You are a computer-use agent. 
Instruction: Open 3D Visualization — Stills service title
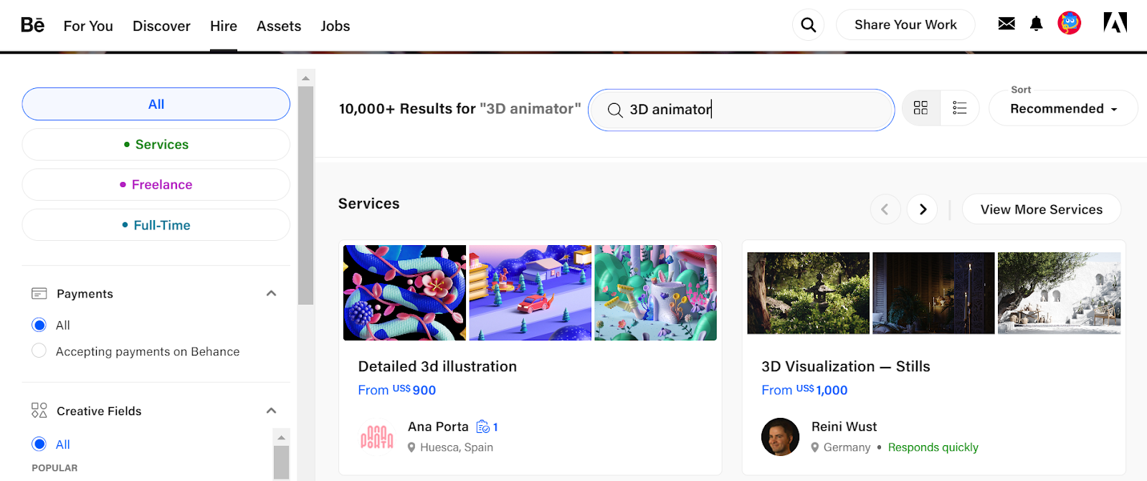[846, 366]
